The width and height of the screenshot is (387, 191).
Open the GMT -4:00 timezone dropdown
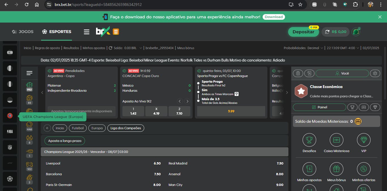343,48
